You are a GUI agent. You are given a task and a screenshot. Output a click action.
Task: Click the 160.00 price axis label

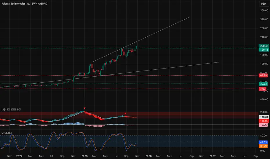tap(264, 55)
